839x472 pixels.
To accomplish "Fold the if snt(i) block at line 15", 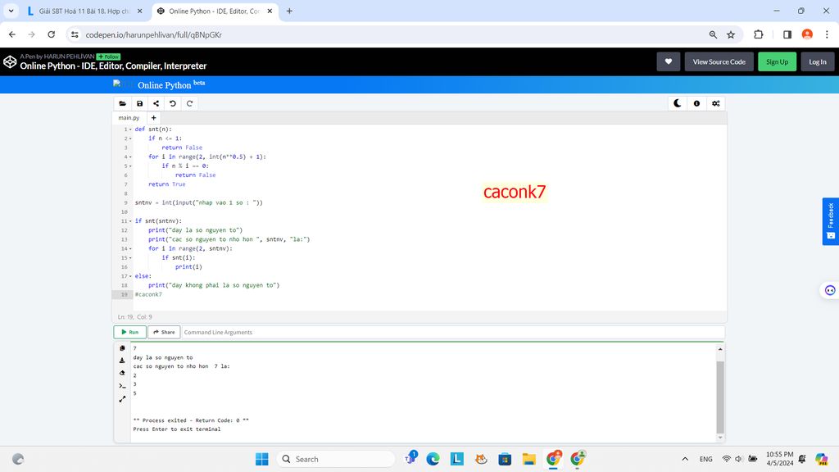I will pos(130,258).
